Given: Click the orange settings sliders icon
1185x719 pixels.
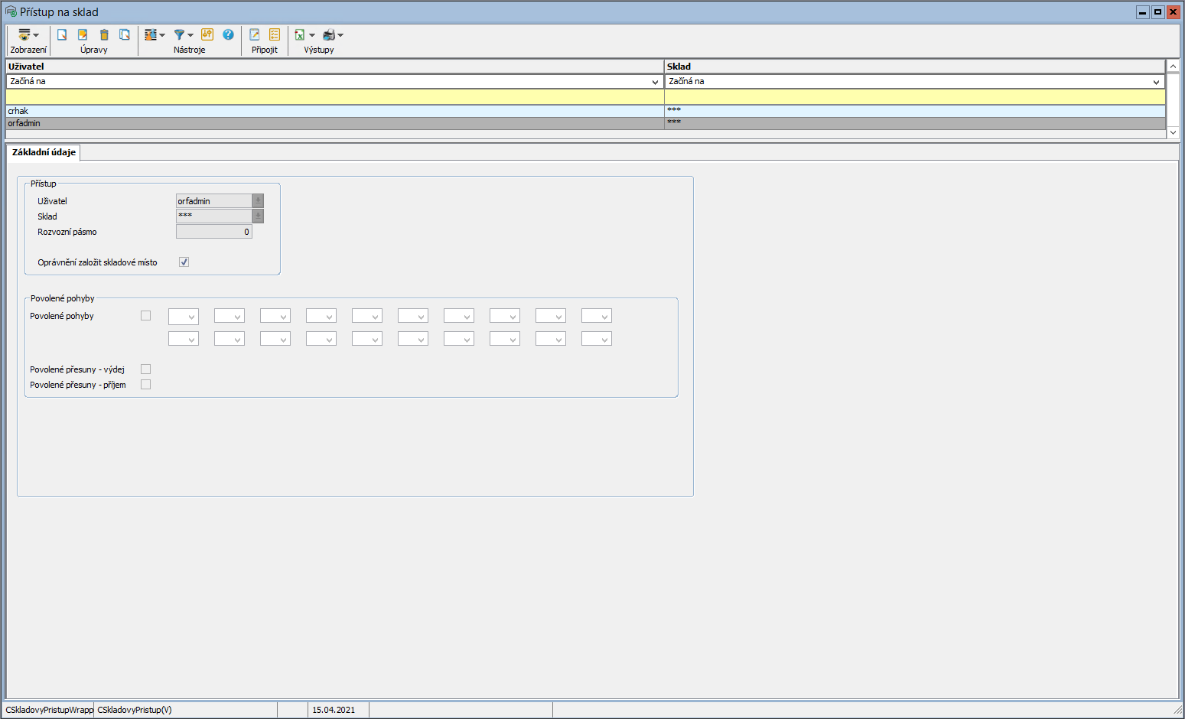Looking at the screenshot, I should pyautogui.click(x=207, y=35).
